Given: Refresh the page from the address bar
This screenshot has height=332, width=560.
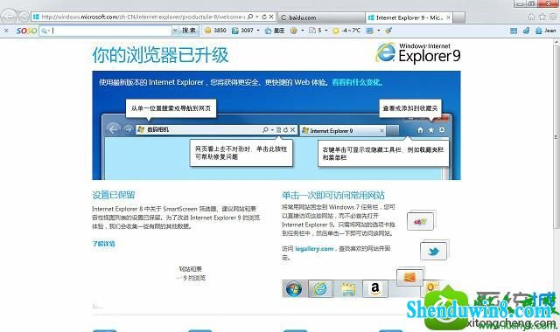Looking at the screenshot, I should [x=264, y=17].
